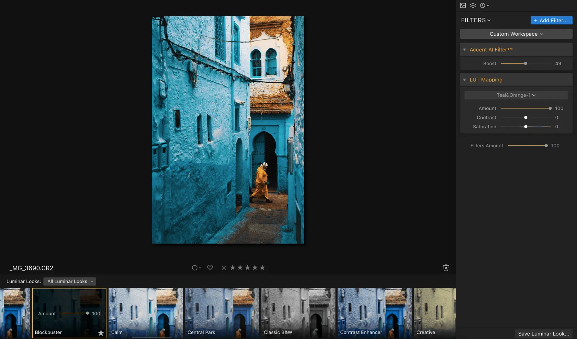
Task: Set rating to one star
Action: [233, 268]
